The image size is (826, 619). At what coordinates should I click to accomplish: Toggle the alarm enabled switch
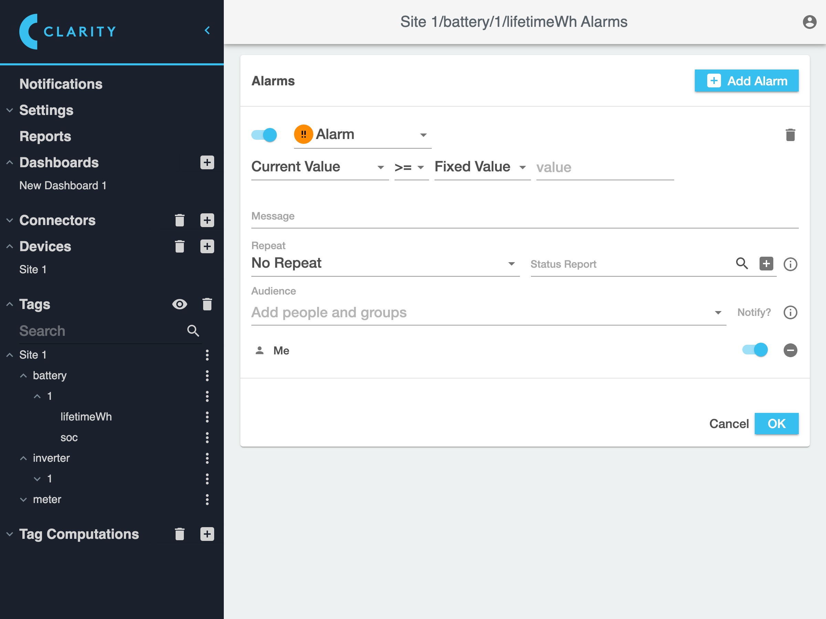pos(264,135)
